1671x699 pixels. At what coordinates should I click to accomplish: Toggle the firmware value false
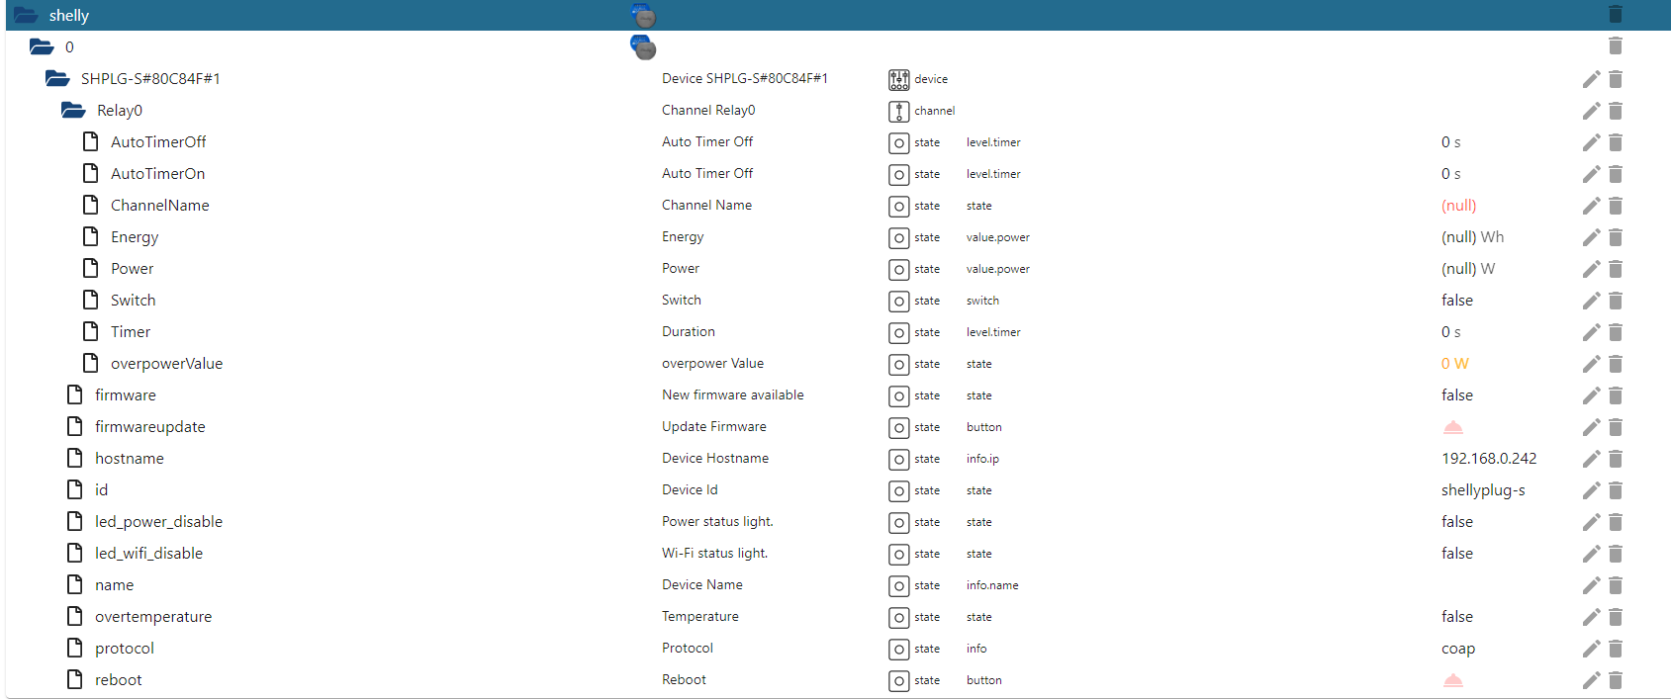click(1457, 395)
